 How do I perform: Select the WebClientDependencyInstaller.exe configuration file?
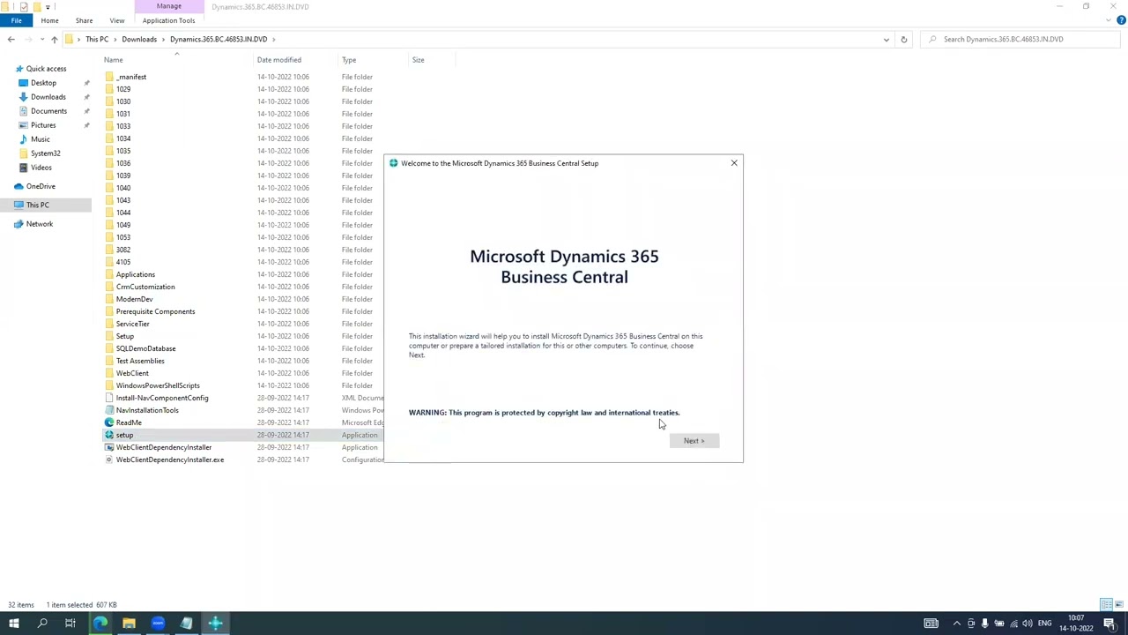click(170, 459)
